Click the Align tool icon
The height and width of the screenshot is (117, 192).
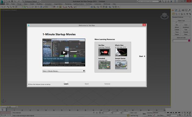tap(94, 7)
